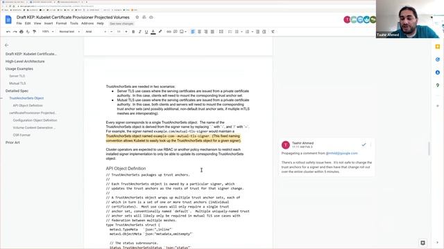The height and width of the screenshot is (249, 444).
Task: Print the document
Action: (x=22, y=32)
